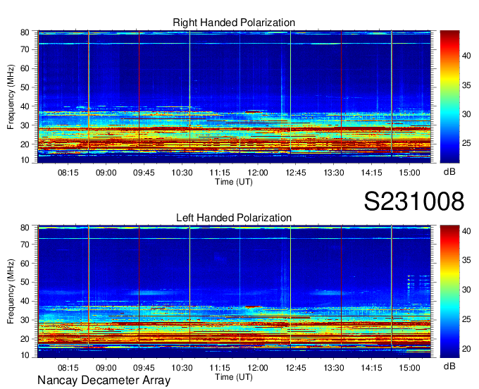The image size is (479, 389).
Task: Click the 12:00 time tick under the Left Handed plot
Action: 258,368
